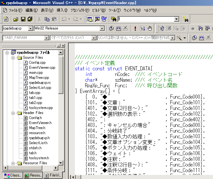Switch to the FileView tab
The height and width of the screenshot is (179, 213).
pos(53,175)
